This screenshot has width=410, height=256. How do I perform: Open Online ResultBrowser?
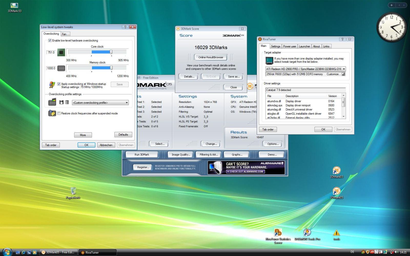tap(211, 57)
